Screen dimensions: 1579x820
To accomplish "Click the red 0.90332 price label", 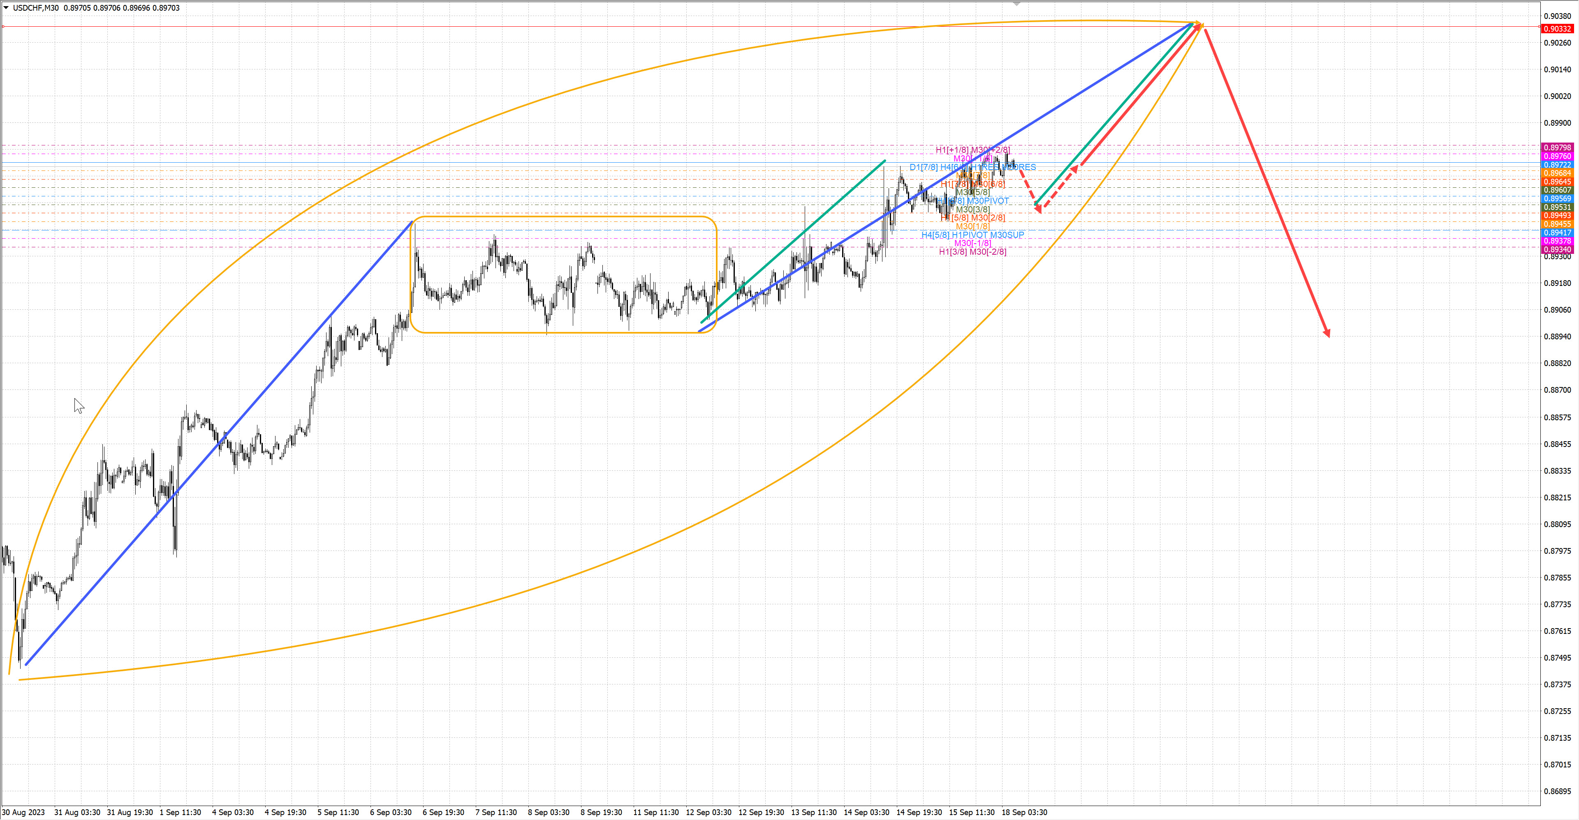I will 1557,29.
